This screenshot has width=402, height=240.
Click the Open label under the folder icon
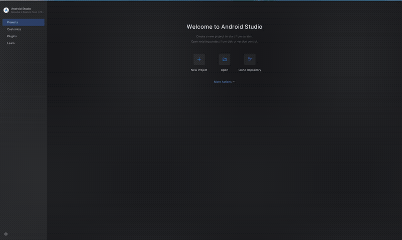224,70
